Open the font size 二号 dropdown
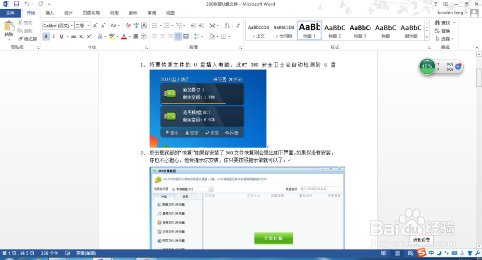This screenshot has height=260, width=482. [x=89, y=26]
